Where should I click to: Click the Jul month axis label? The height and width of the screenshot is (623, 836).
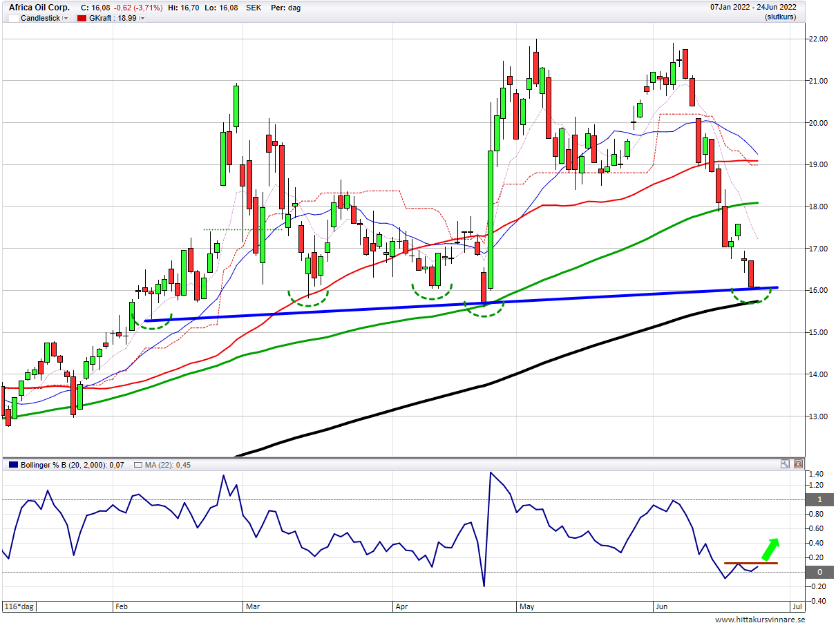point(797,606)
